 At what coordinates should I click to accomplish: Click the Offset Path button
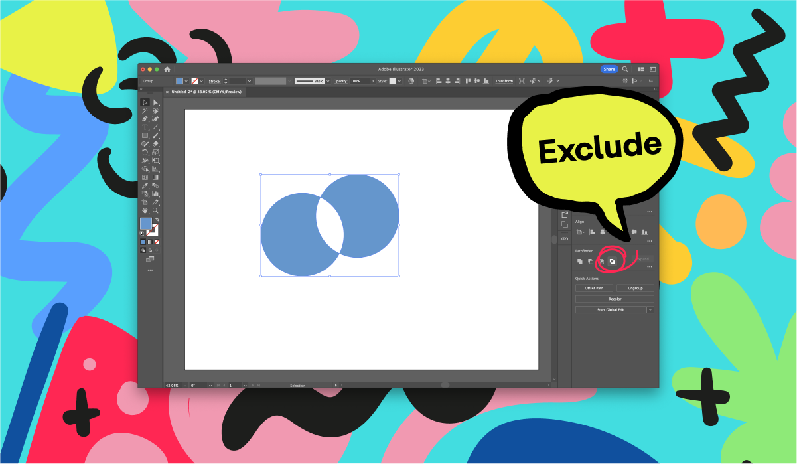(x=594, y=288)
